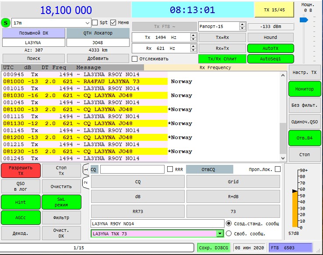Switch to tab 1 of the message panel
The height and width of the screenshot is (255, 323).
tap(86, 169)
